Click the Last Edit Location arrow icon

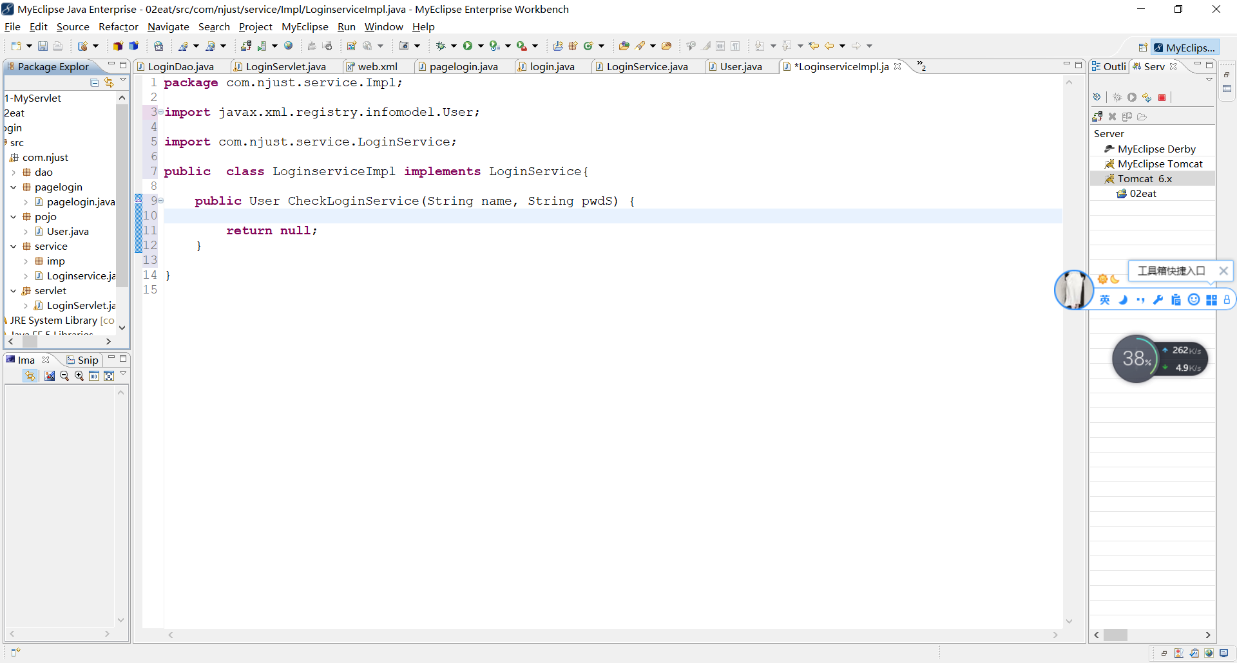coord(814,46)
